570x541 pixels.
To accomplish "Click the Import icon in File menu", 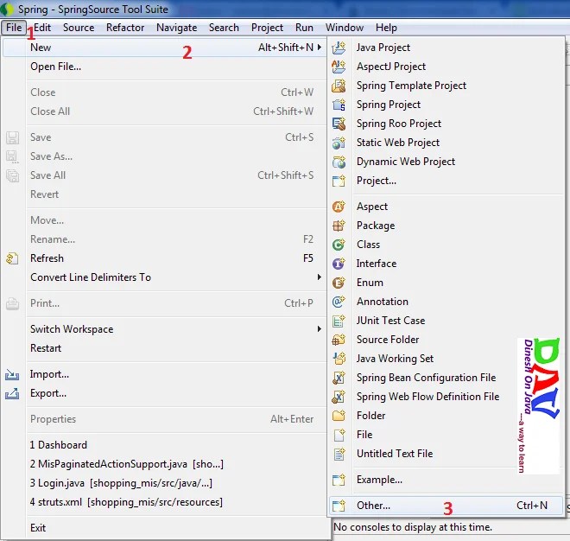I will point(12,374).
